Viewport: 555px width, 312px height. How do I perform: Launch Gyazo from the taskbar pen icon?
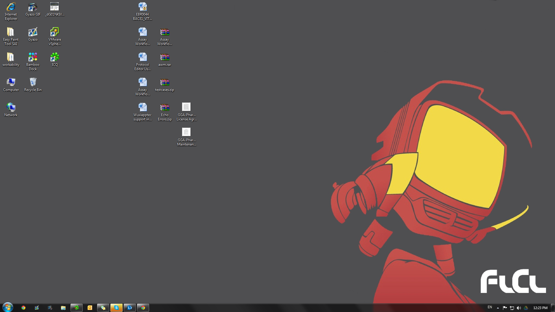pos(37,308)
